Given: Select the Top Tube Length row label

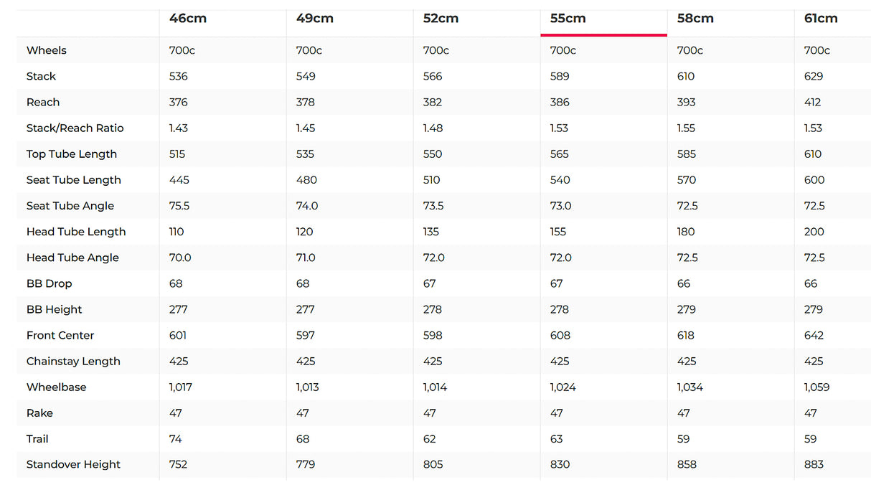Looking at the screenshot, I should point(72,154).
